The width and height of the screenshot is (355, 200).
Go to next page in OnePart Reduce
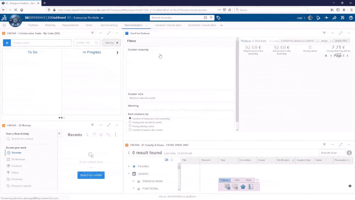pyautogui.click(x=347, y=56)
